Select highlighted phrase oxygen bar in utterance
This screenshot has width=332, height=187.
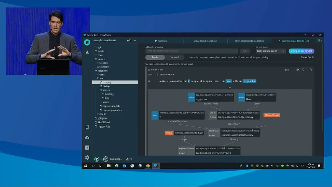point(250,81)
